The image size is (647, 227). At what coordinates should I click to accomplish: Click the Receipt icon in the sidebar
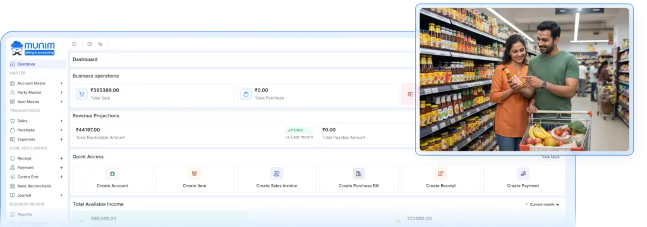(x=13, y=158)
